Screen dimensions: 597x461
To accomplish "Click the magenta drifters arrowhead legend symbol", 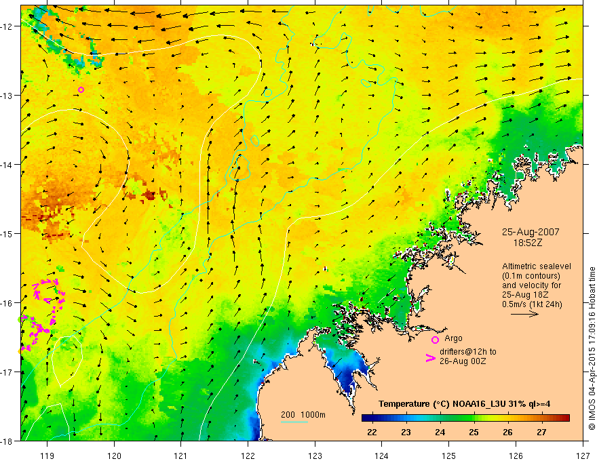I will (430, 358).
